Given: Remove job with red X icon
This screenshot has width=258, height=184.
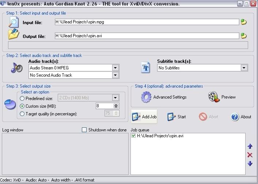Looking at the screenshot, I should (250, 155).
